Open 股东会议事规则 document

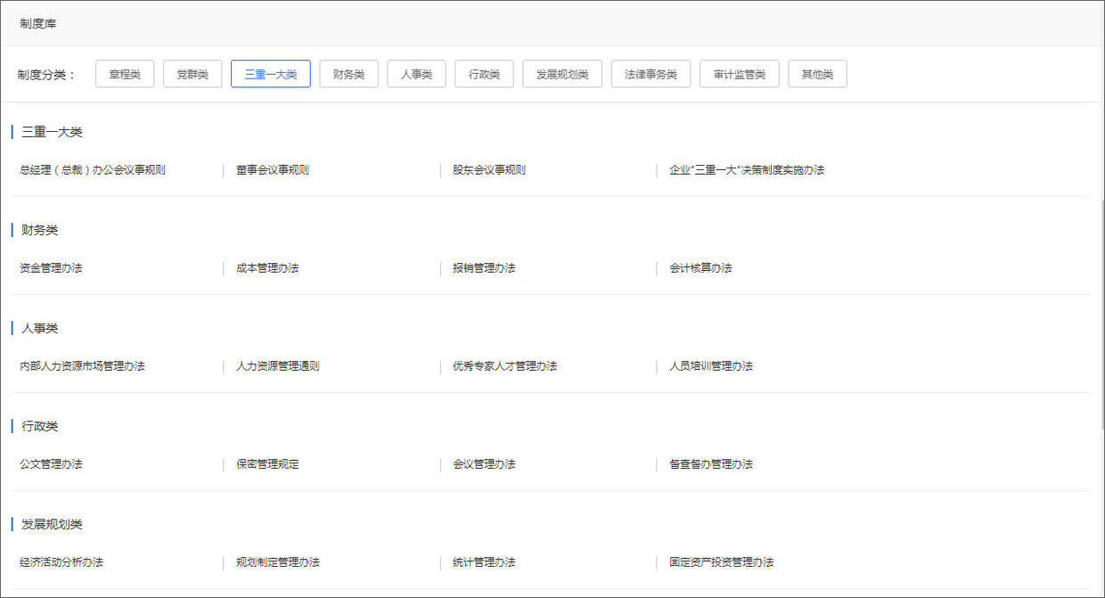(487, 169)
